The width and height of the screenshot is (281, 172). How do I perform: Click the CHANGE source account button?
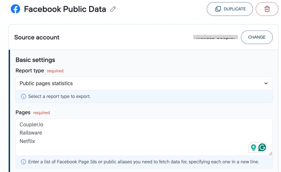257,37
